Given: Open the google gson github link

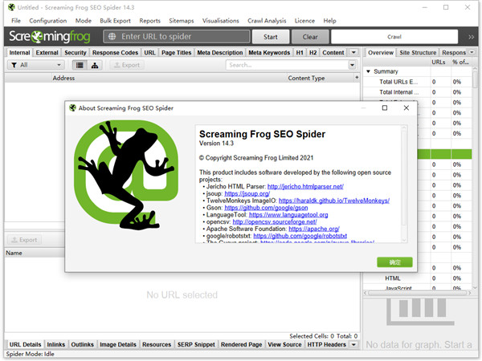Looking at the screenshot, I should [266, 208].
